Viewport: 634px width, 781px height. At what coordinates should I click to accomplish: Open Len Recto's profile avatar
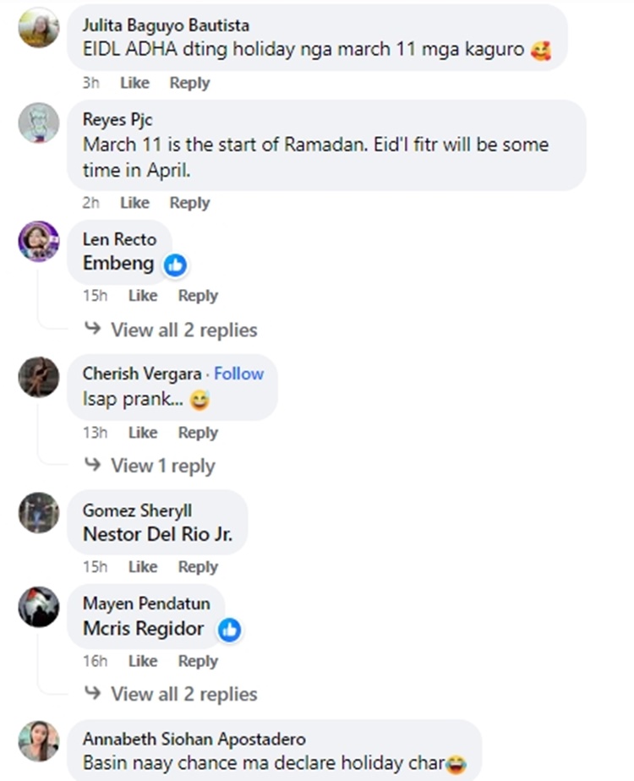39,242
